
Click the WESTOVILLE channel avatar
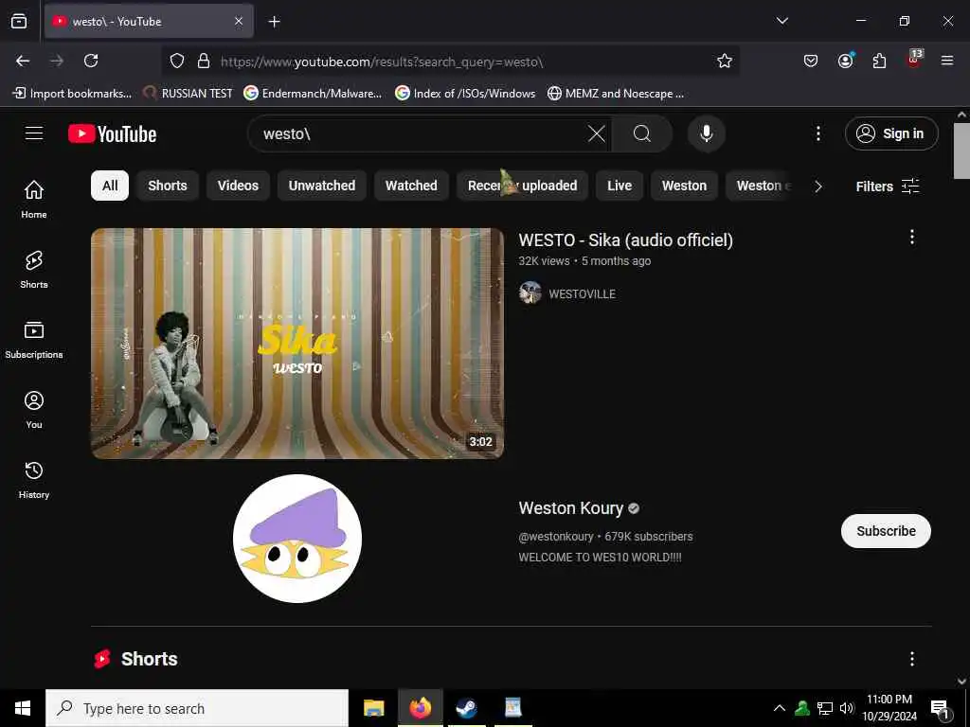[x=530, y=293]
